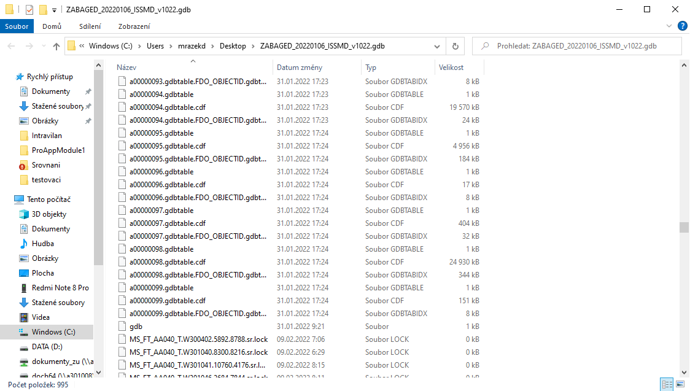Switch to Details view icon in status bar
Viewport: 690px width, 391px height.
click(x=667, y=384)
